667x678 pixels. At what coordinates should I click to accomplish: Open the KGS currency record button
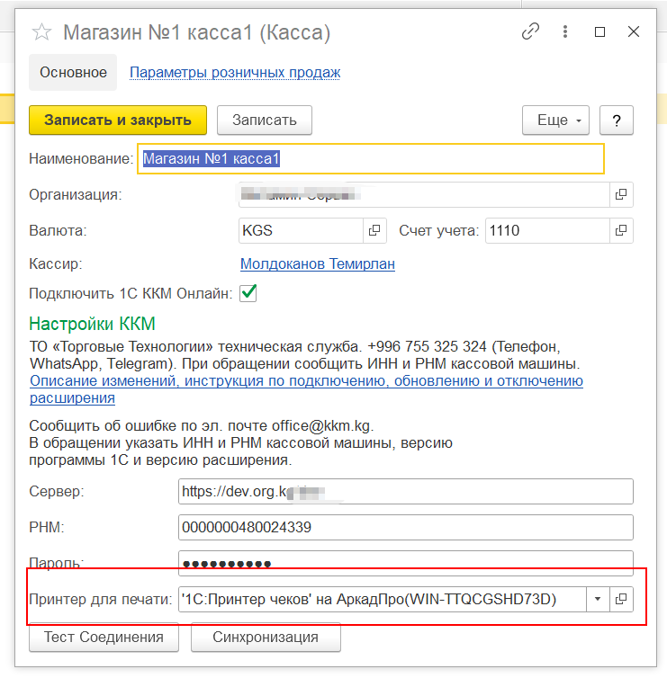point(374,230)
